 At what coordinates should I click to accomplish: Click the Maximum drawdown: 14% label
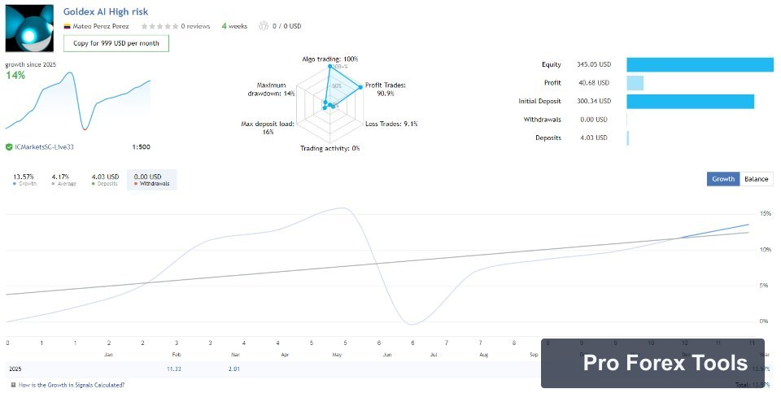pyautogui.click(x=272, y=90)
